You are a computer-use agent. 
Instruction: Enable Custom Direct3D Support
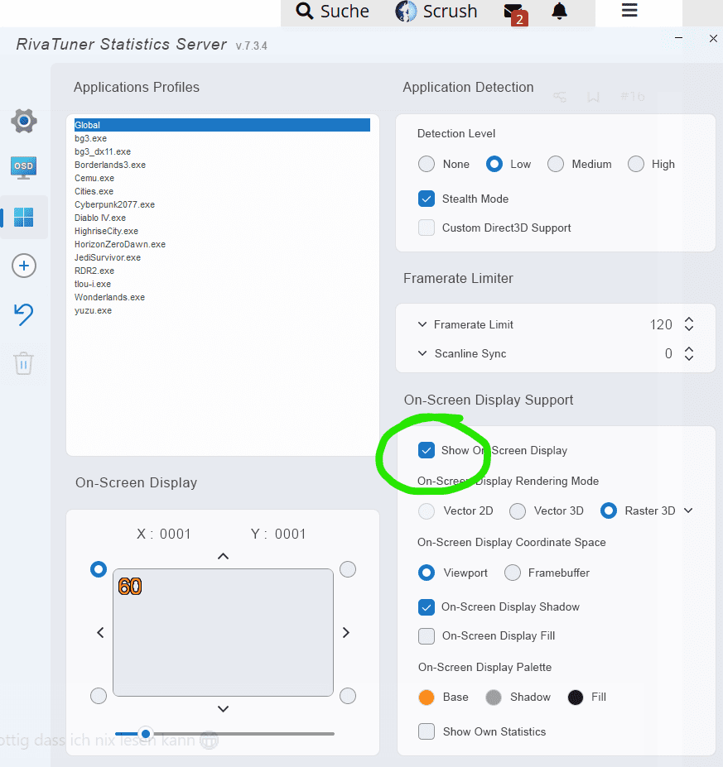[x=427, y=228]
